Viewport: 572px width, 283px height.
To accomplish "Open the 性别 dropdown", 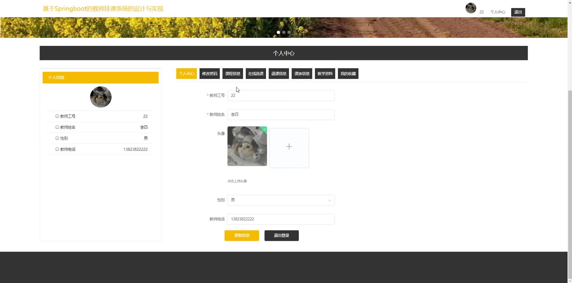I will tap(281, 200).
